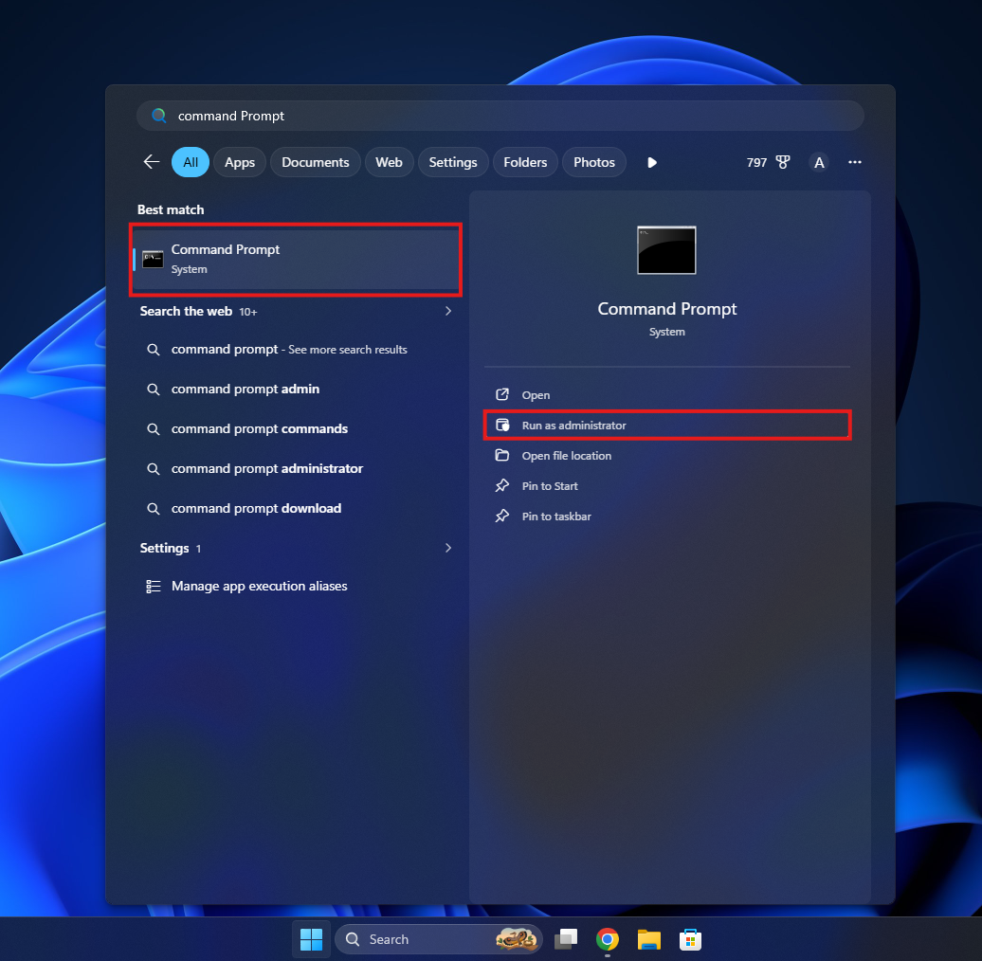Viewport: 982px width, 961px height.
Task: Expand the Settings results section
Action: coord(447,548)
